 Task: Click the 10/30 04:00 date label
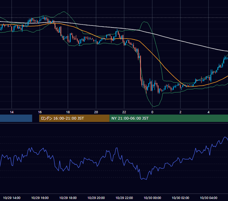pos(209,198)
